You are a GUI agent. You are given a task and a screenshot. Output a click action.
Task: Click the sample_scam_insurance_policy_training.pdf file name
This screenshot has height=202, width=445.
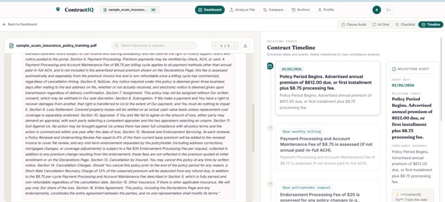[x=56, y=46]
